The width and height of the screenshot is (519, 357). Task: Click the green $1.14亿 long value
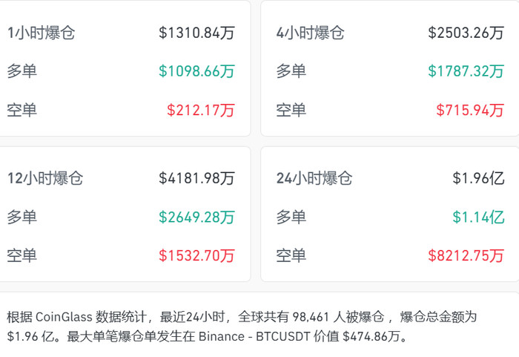[x=478, y=217]
